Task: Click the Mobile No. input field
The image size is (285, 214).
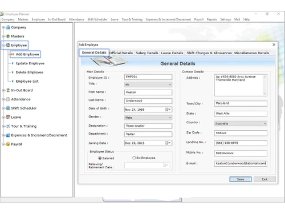Action: coord(241,153)
